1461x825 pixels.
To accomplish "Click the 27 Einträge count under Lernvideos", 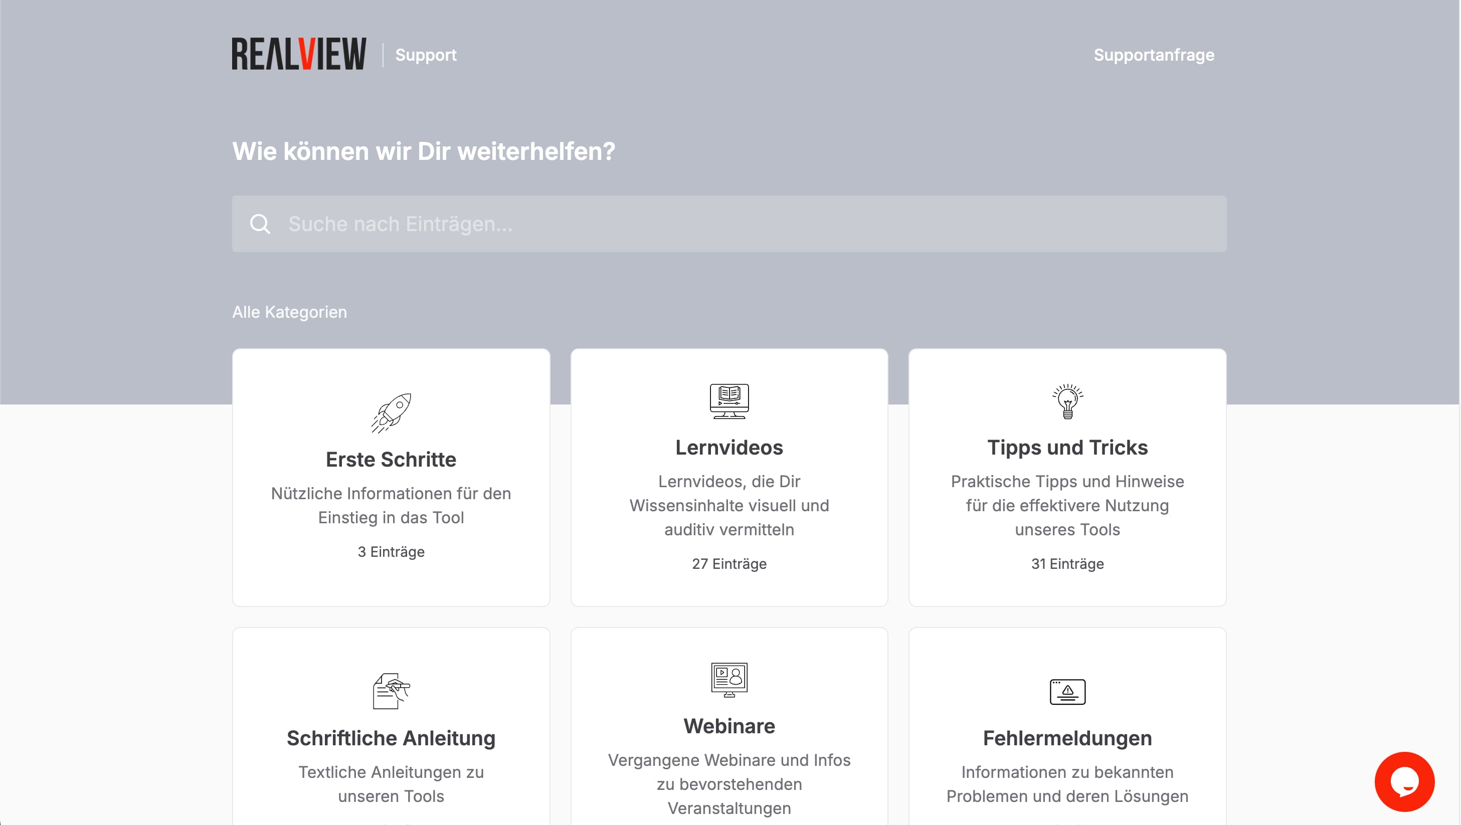I will [729, 563].
